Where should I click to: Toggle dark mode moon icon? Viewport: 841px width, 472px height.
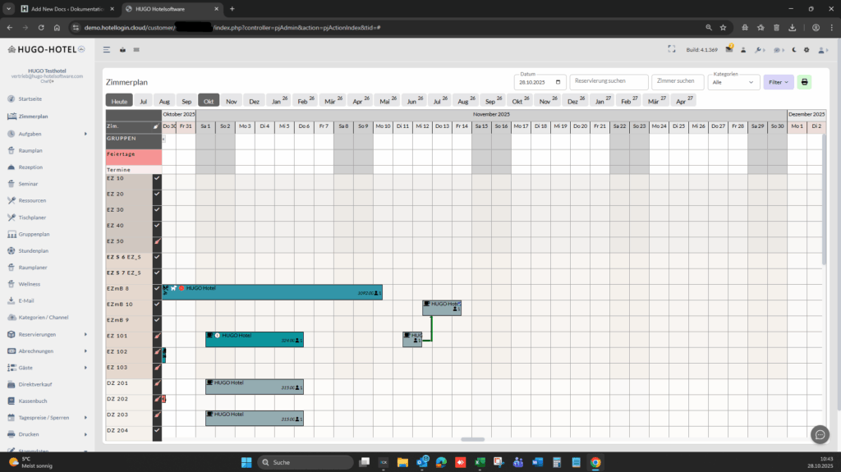click(795, 49)
